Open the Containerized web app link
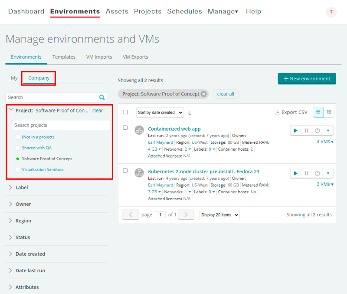 [x=174, y=129]
